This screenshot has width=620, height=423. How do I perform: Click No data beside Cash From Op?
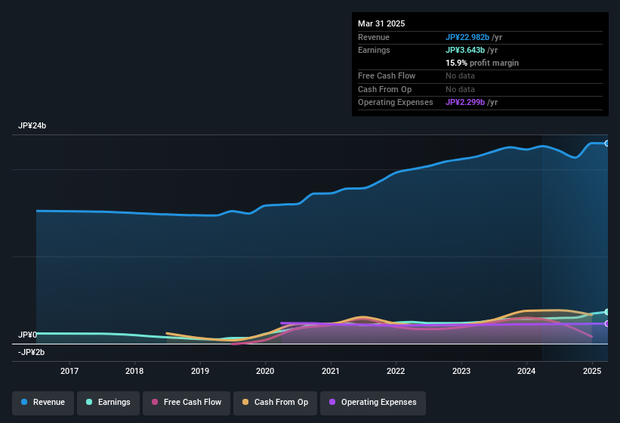pos(460,89)
